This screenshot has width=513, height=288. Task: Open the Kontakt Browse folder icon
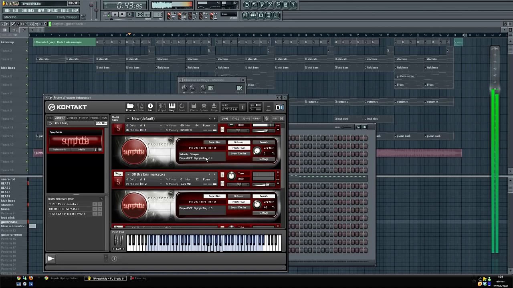point(130,107)
